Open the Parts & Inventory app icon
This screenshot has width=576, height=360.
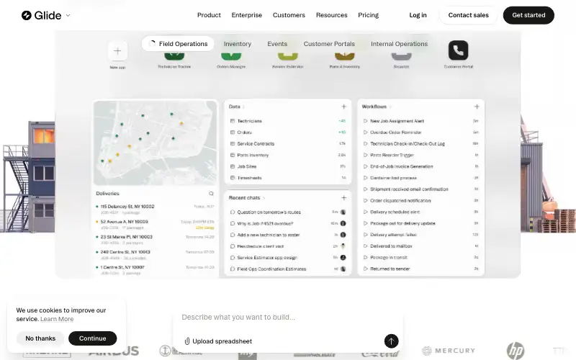345,56
